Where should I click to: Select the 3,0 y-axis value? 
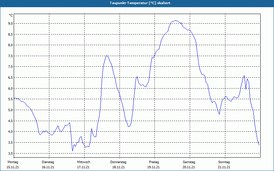[10, 153]
